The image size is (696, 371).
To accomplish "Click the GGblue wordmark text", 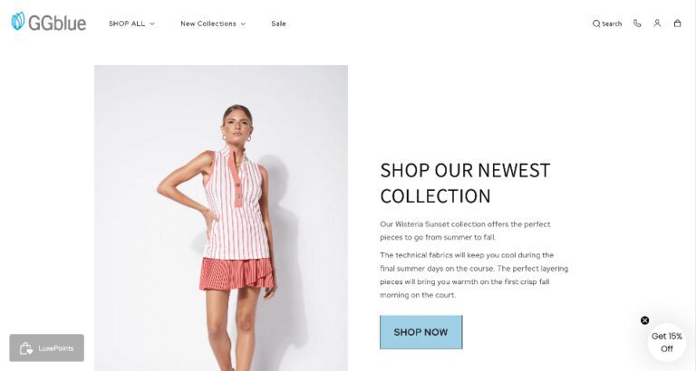I will click(57, 22).
